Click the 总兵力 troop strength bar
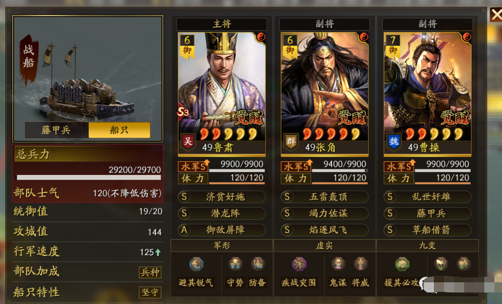Image resolution: width=502 pixels, height=304 pixels. tap(89, 177)
